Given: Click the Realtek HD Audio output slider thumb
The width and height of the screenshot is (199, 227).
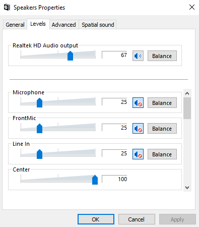Looking at the screenshot, I should click(x=70, y=56).
